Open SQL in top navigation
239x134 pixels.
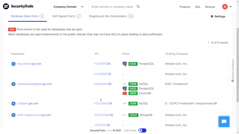click(198, 7)
